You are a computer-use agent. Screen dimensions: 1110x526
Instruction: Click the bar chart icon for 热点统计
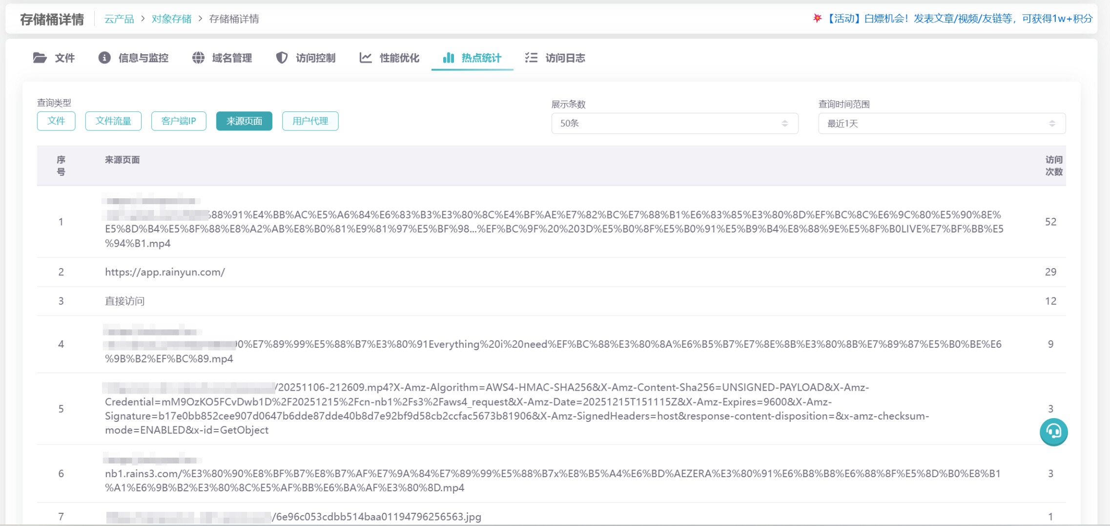click(448, 58)
